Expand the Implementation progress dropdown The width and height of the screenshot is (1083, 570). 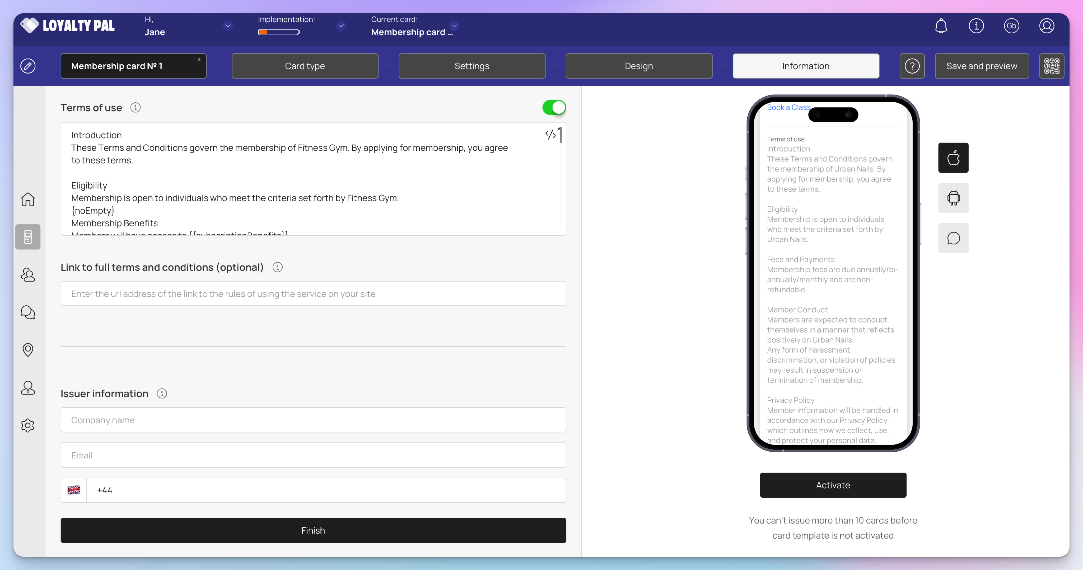[x=341, y=26]
